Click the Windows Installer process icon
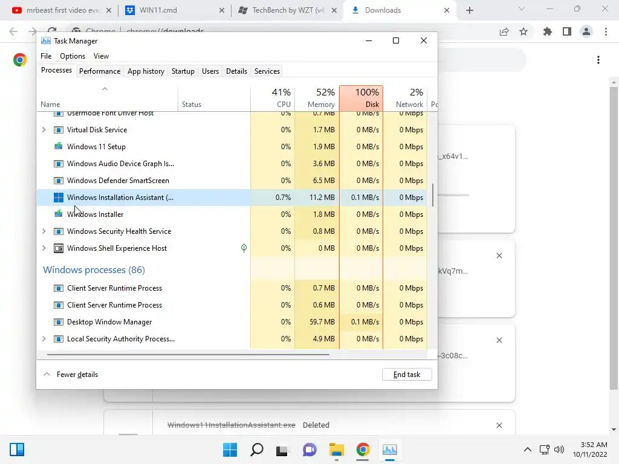This screenshot has height=464, width=619. coord(59,214)
